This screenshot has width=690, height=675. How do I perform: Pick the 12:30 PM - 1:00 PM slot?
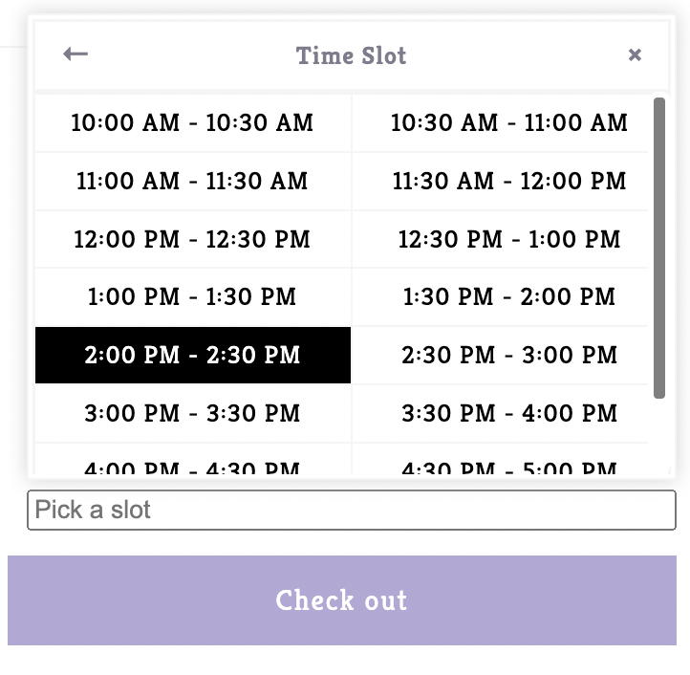click(x=501, y=239)
